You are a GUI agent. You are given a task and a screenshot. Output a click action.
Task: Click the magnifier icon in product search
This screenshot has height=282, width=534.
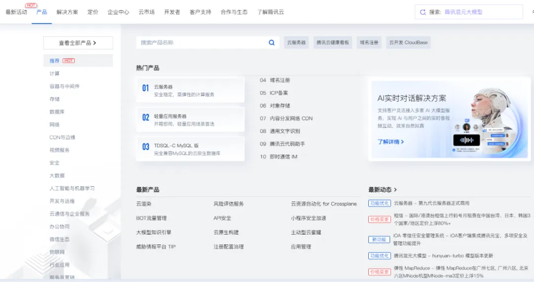pyautogui.click(x=271, y=42)
